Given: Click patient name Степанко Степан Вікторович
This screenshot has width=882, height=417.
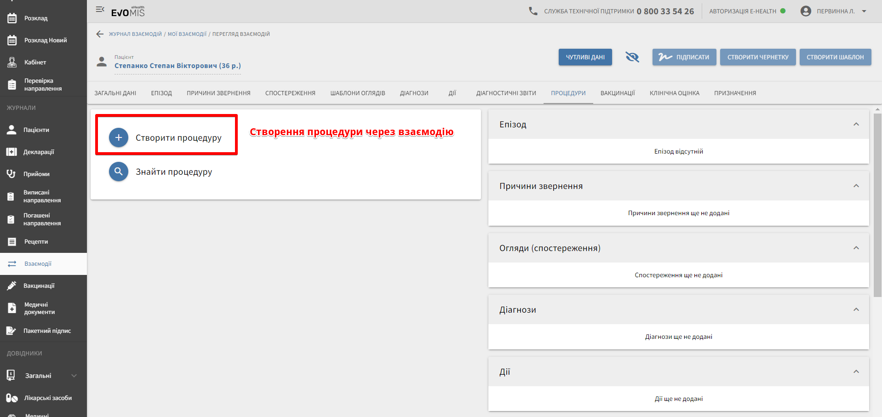Looking at the screenshot, I should pos(178,66).
